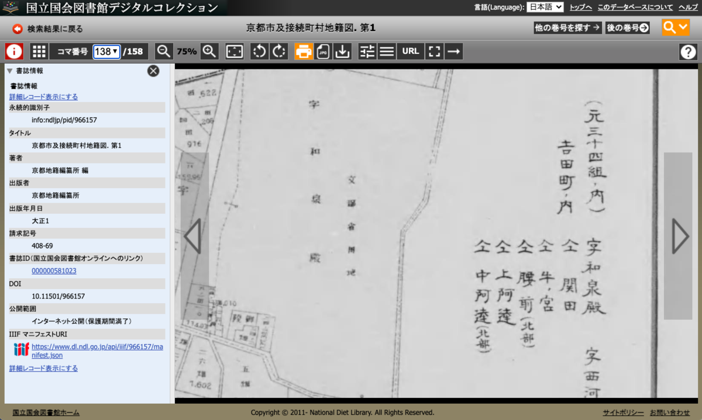Open the JPG export option
The width and height of the screenshot is (702, 420).
tap(323, 51)
